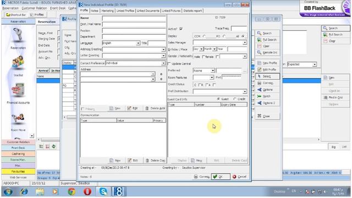Screen dimensions: 352x198
Task: Click New under the Address section
Action: pyautogui.click(x=115, y=108)
